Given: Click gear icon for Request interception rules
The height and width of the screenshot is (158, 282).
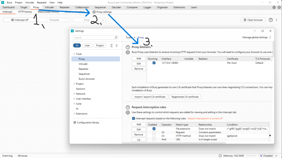Looking at the screenshot, I should pos(128,113).
